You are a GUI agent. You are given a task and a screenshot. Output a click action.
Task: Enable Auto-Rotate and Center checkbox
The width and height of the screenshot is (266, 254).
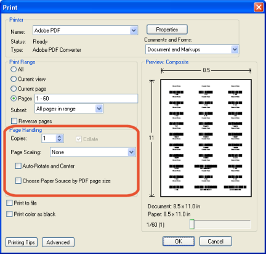(x=18, y=166)
